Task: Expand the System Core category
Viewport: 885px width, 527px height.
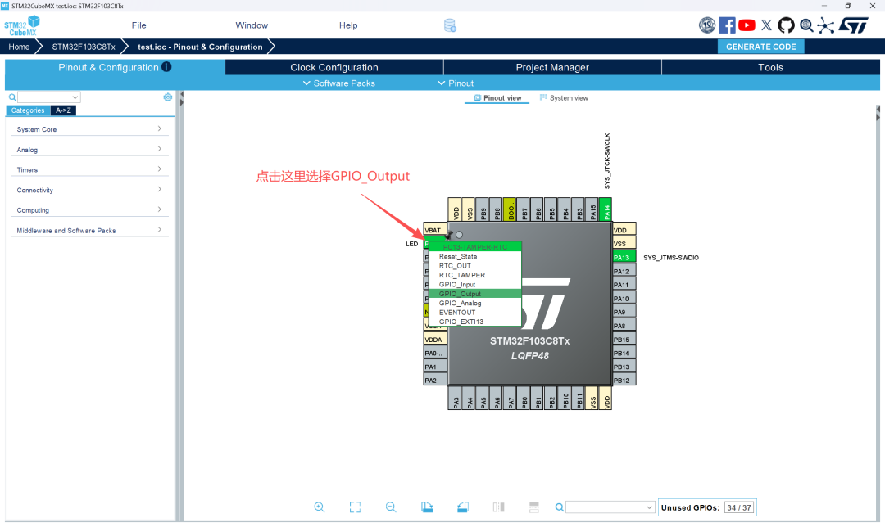Action: point(90,129)
